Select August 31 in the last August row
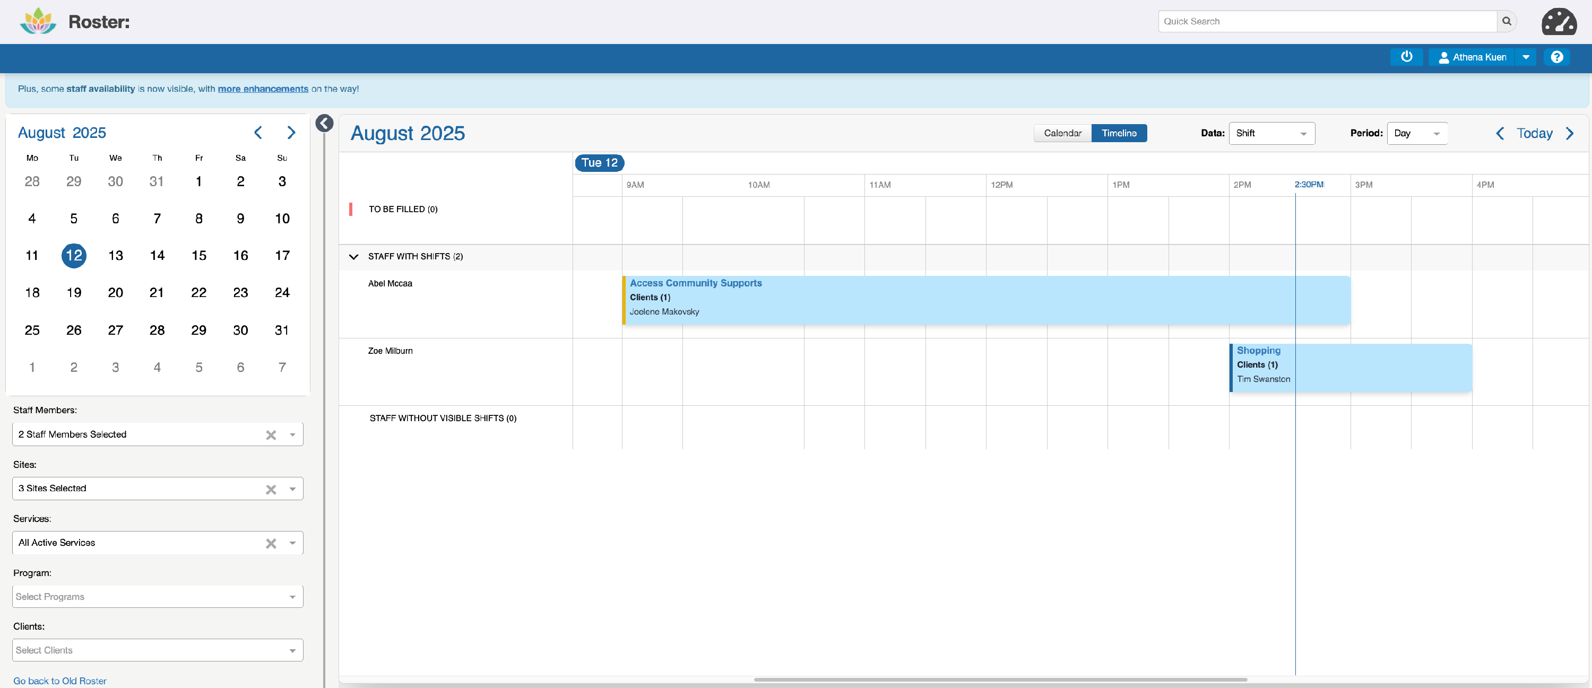Image resolution: width=1592 pixels, height=688 pixels. [x=282, y=330]
